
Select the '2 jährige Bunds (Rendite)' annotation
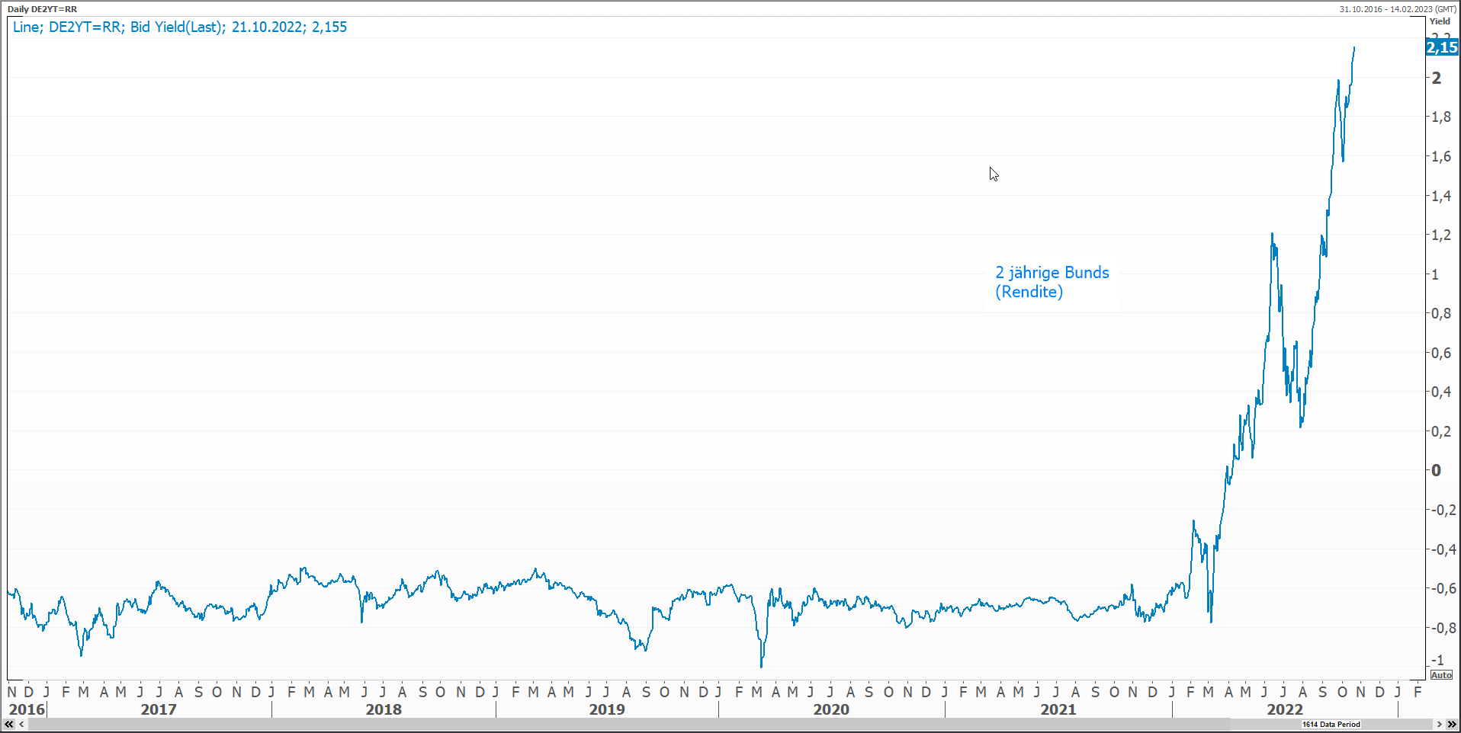click(1052, 282)
